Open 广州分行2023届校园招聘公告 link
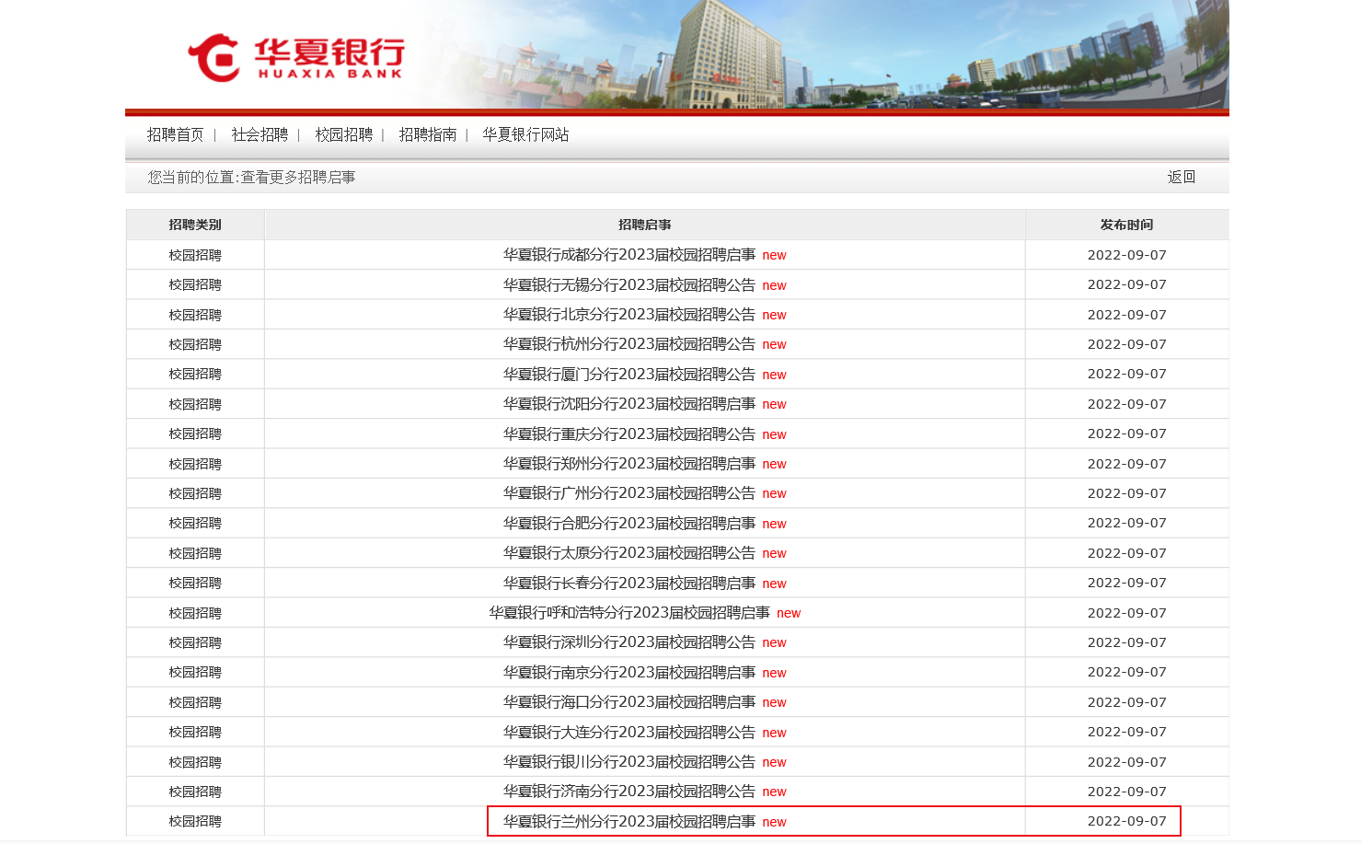The image size is (1361, 844). tap(629, 493)
